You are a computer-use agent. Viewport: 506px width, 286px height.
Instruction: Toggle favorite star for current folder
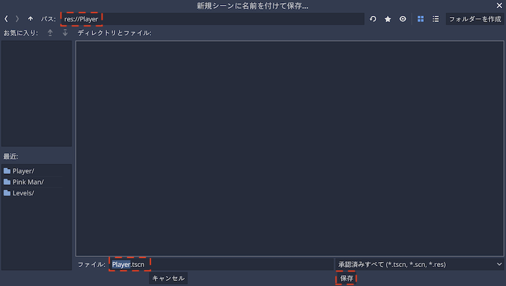pos(388,19)
